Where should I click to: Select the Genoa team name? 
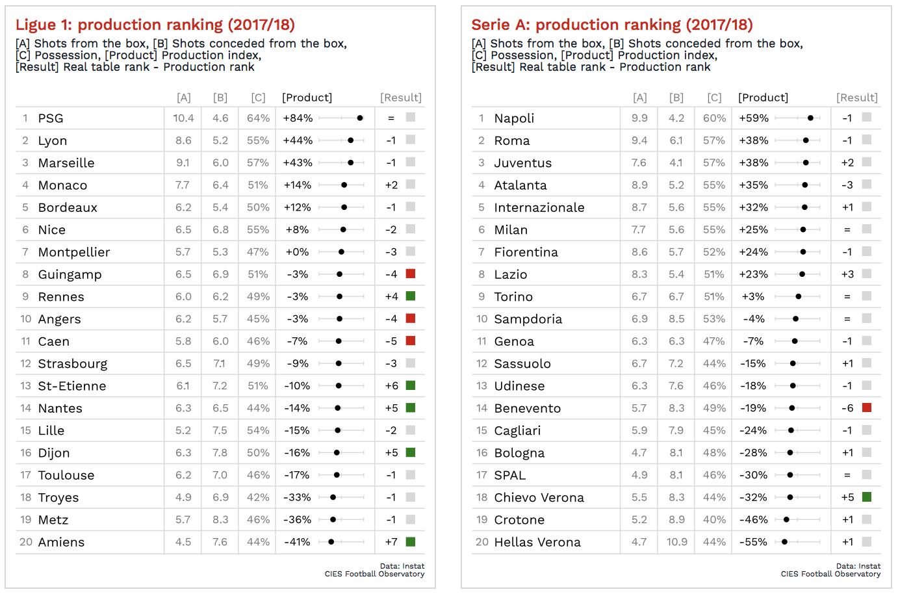click(514, 341)
